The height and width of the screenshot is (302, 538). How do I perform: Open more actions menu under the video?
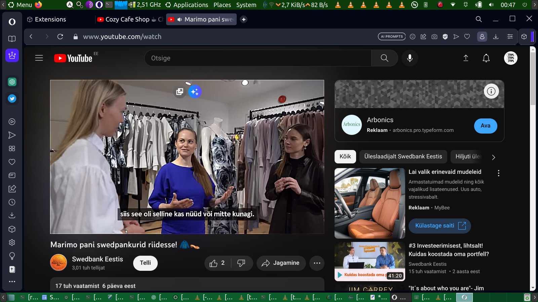pos(317,263)
